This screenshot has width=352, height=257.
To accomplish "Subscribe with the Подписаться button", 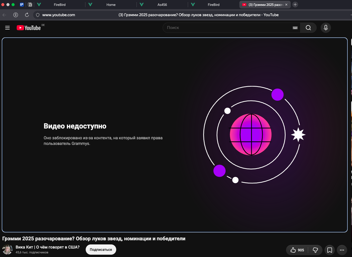I will (x=101, y=250).
